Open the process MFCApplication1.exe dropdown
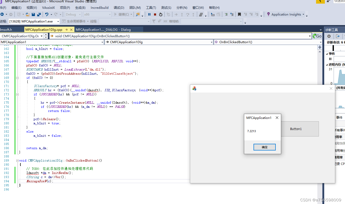 pos(58,21)
